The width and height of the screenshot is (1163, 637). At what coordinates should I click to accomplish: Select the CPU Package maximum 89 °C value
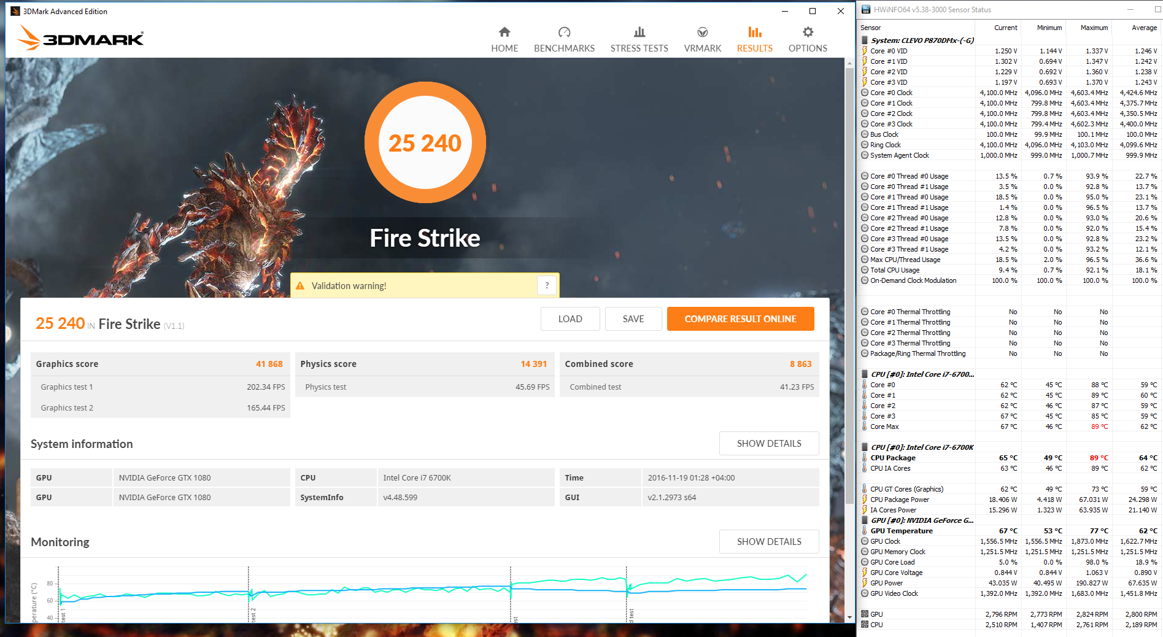pos(1099,458)
